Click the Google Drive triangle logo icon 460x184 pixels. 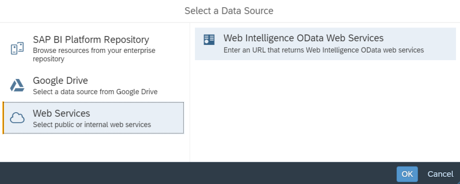18,85
